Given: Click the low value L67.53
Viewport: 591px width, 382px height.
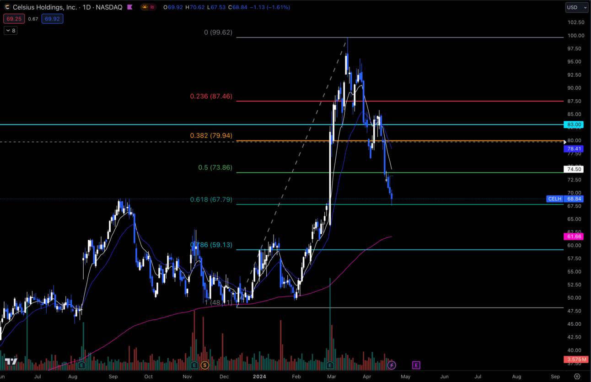Looking at the screenshot, I should 216,7.
